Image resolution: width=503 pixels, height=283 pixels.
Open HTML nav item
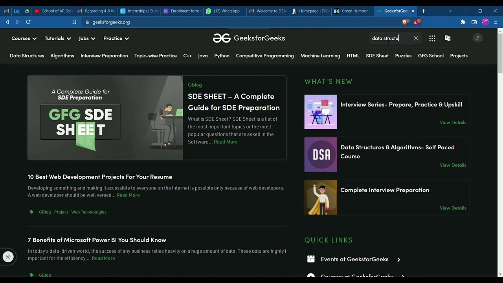coord(353,56)
